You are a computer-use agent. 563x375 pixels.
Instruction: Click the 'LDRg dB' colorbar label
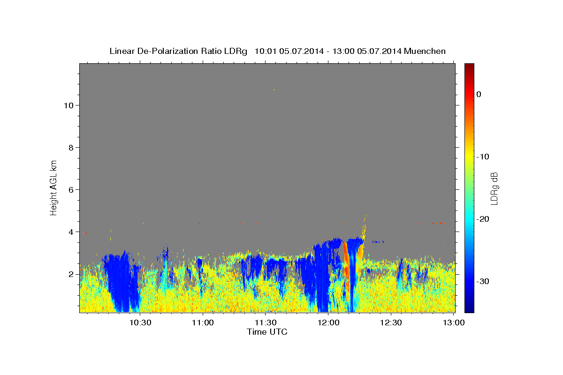click(x=494, y=188)
